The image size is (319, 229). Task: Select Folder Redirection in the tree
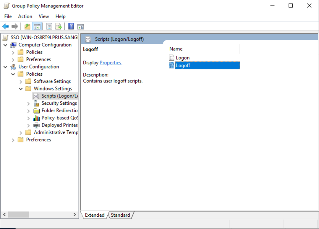(59, 111)
